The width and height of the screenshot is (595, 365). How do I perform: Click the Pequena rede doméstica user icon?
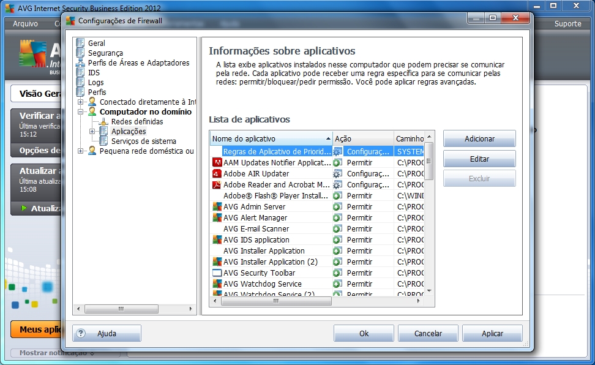pos(92,151)
